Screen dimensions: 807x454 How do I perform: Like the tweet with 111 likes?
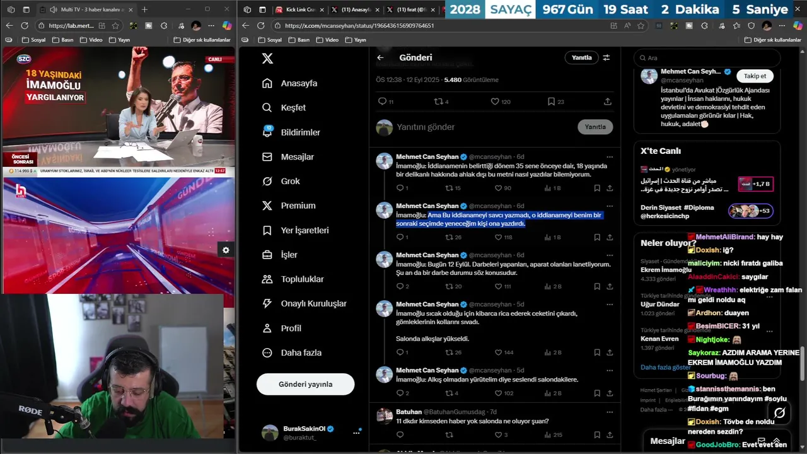tap(503, 286)
